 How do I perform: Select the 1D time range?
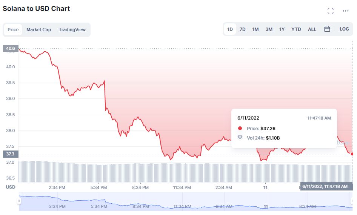[x=230, y=29]
